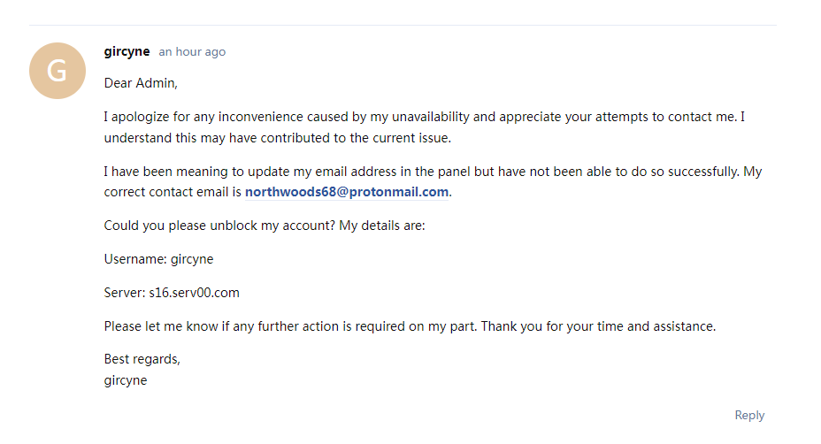Click the s16.serv00.com hostname text
Screen dimensions: 821x444
195,293
